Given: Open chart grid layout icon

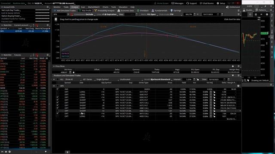Looking at the screenshot, I should 256,15.
